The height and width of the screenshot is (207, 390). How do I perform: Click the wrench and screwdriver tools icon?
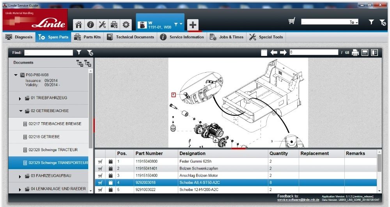[x=102, y=25]
